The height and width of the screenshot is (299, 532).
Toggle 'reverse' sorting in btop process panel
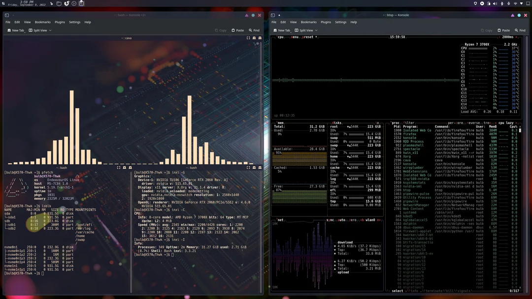[x=473, y=122]
